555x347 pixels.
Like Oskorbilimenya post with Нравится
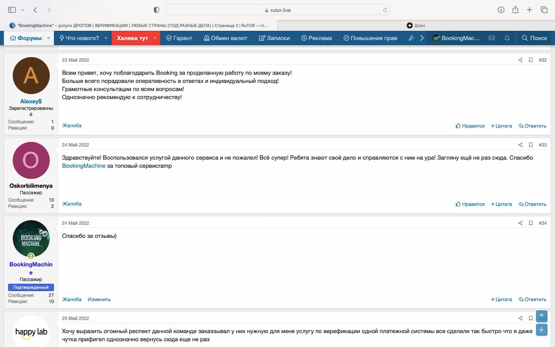click(x=470, y=204)
